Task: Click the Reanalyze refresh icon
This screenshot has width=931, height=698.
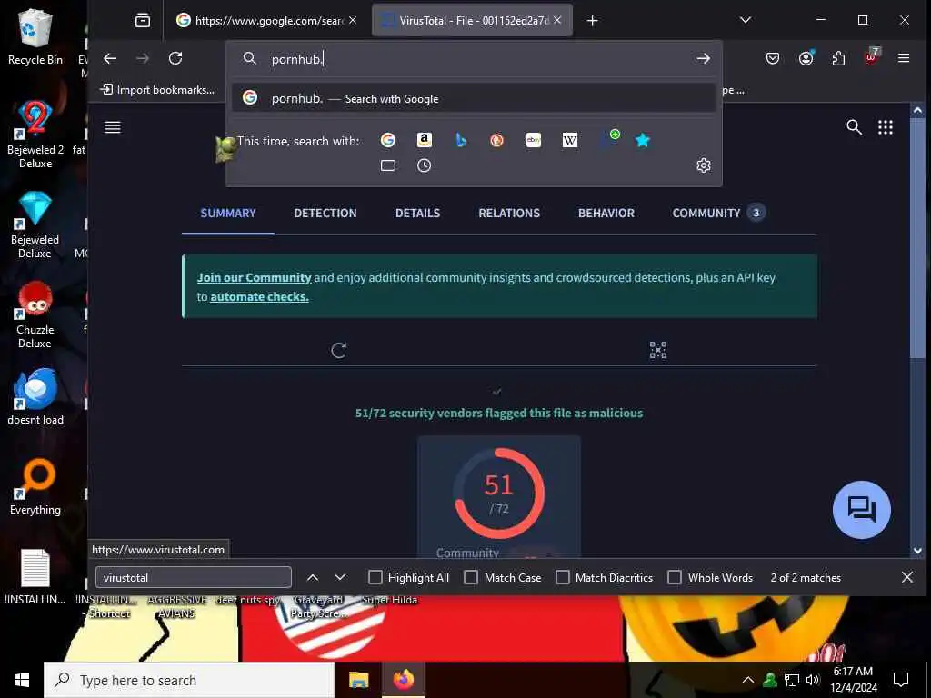Action: click(x=338, y=350)
